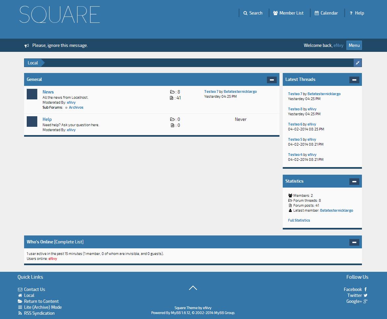Click the announcement megaphone icon
The width and height of the screenshot is (387, 319).
27,46
